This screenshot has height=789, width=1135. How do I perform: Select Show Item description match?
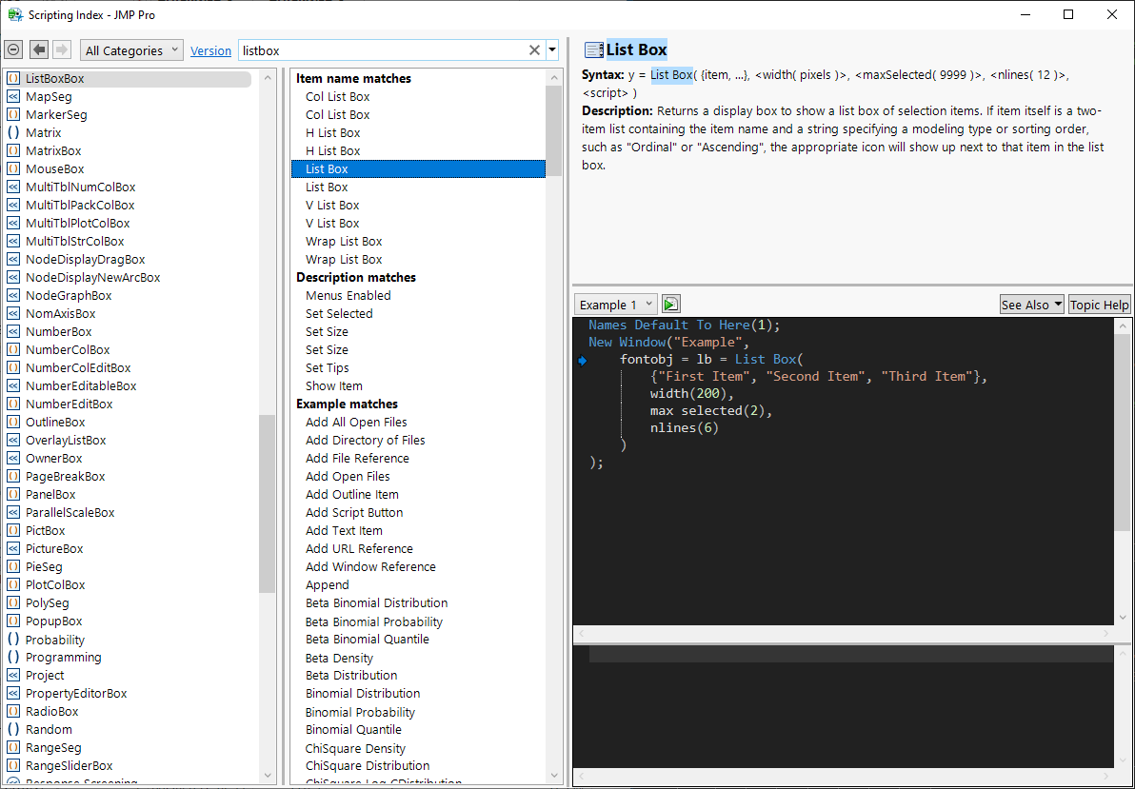pos(333,385)
